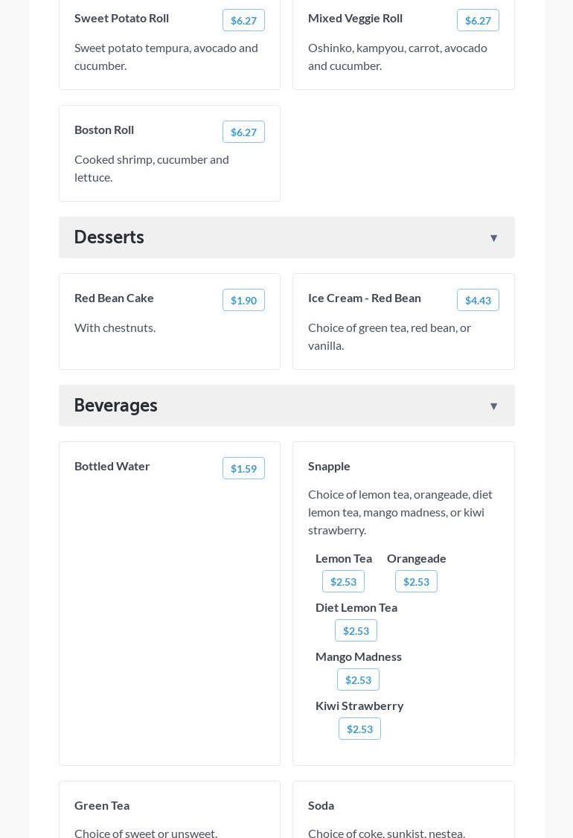Select Diet Lemon Tea $2.53 price

(356, 631)
